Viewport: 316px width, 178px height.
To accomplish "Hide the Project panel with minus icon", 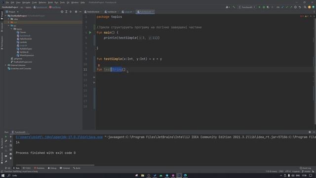I will (x=80, y=12).
